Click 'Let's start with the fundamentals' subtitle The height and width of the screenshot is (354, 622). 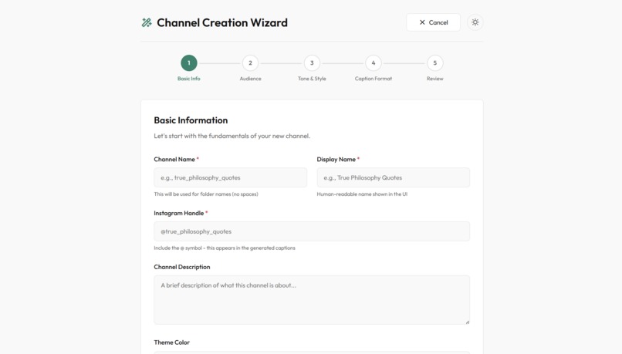[232, 136]
